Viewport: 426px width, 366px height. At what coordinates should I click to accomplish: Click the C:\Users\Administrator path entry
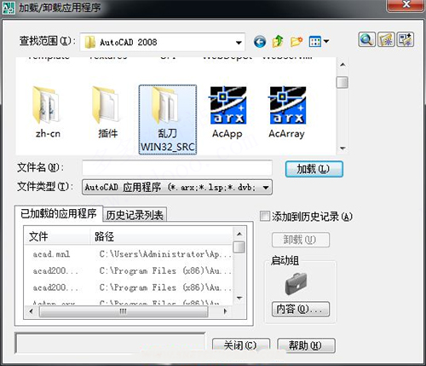click(165, 254)
